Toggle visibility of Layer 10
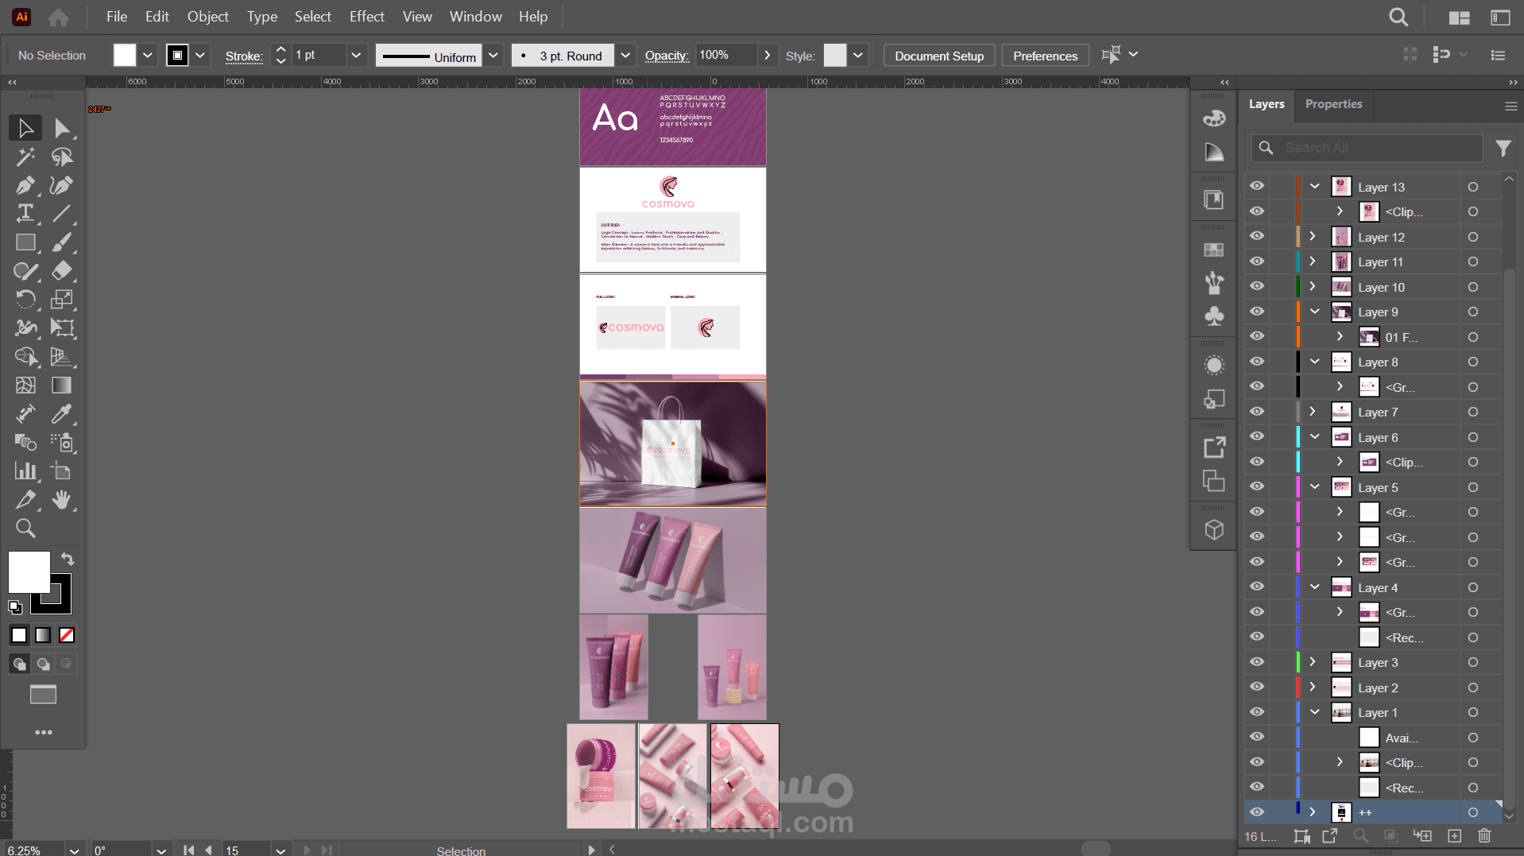This screenshot has width=1524, height=856. coord(1257,286)
